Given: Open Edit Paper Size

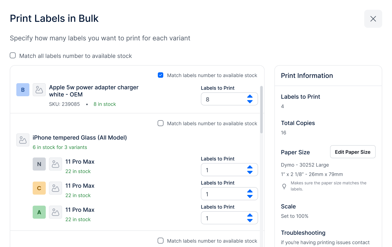Looking at the screenshot, I should [x=353, y=152].
